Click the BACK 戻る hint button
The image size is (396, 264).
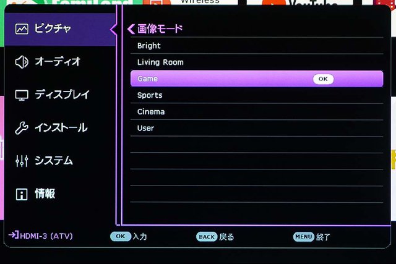click(x=215, y=237)
